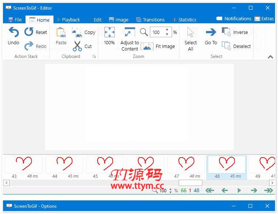
Task: Click the green total frames count 66
Action: (x=183, y=190)
